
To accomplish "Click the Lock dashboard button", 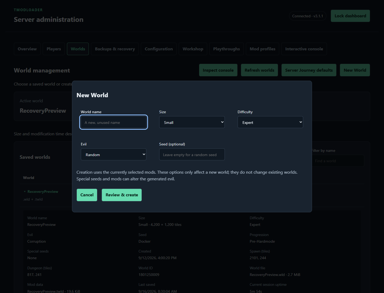I will point(350,16).
